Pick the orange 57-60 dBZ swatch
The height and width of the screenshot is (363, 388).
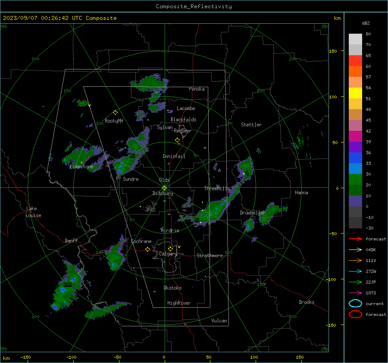[355, 72]
